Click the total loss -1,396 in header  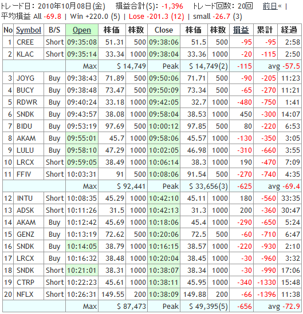[172, 6]
